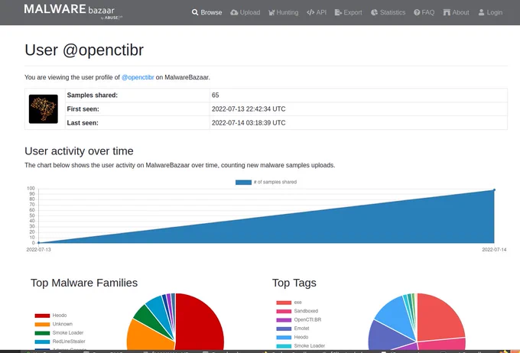Image resolution: width=520 pixels, height=353 pixels.
Task: Toggle the OpenCTI.BR tag legend entry
Action: (x=299, y=319)
